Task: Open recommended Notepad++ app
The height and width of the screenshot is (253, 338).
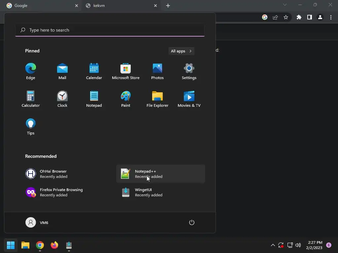Action: [161, 174]
